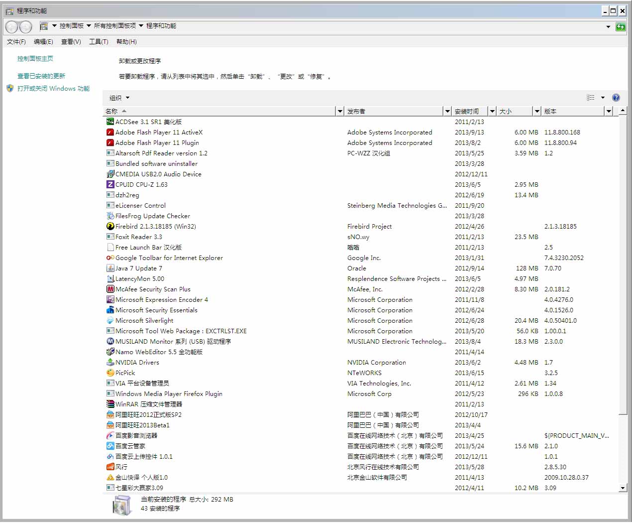Select the Altarsoft Pdf Reader version 1.2 row
This screenshot has height=523, width=632.
[359, 153]
